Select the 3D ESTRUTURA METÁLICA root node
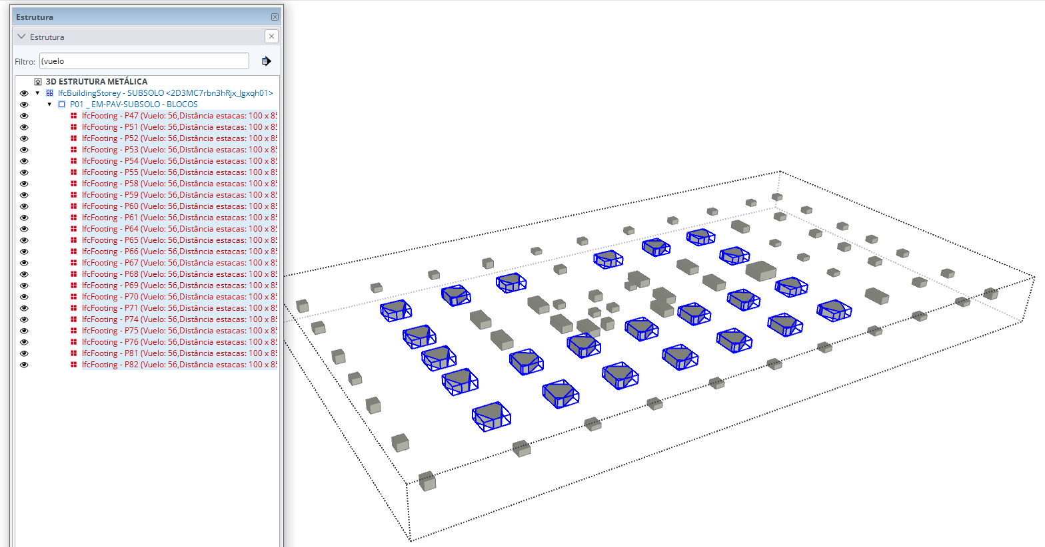The width and height of the screenshot is (1045, 547). pos(97,82)
